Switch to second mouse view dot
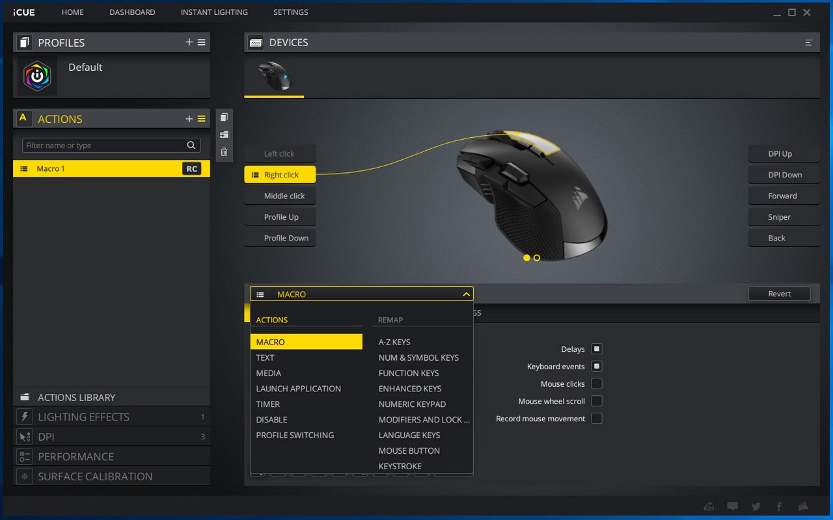The height and width of the screenshot is (520, 833). tap(537, 258)
